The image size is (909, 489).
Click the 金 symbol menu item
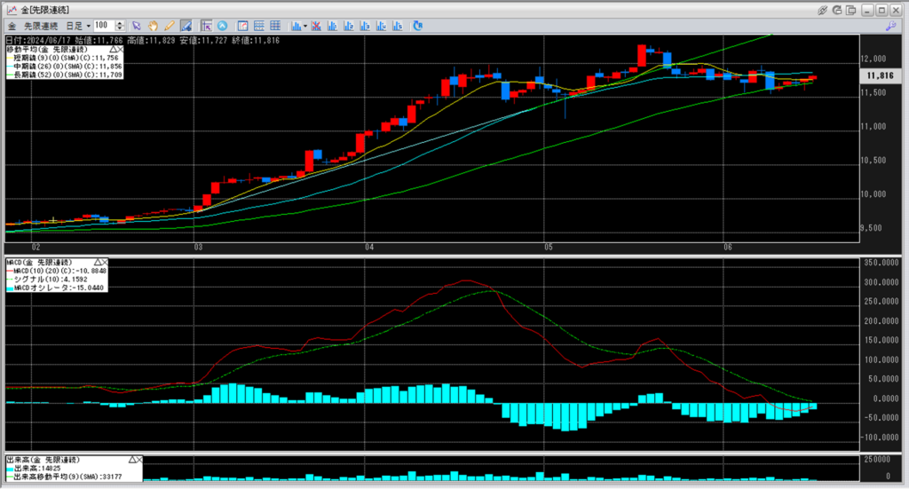click(12, 26)
